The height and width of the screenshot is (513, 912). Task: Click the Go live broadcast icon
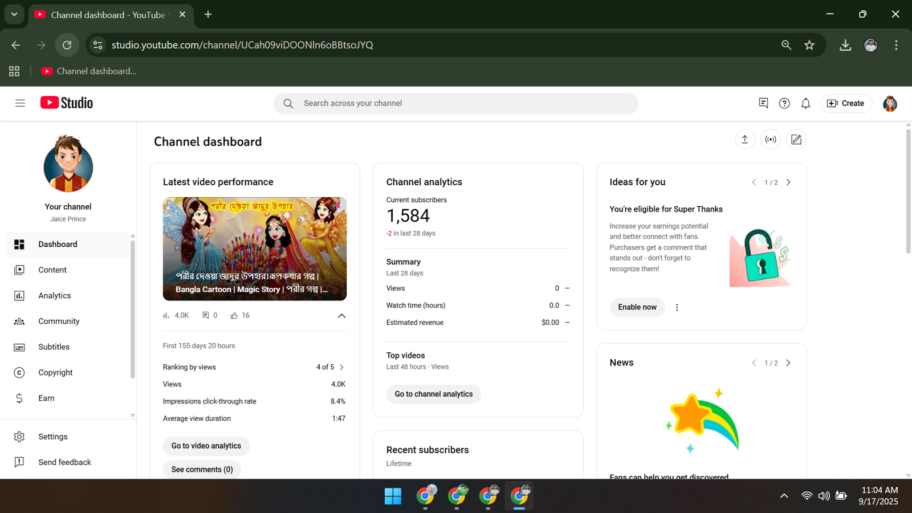pyautogui.click(x=771, y=140)
